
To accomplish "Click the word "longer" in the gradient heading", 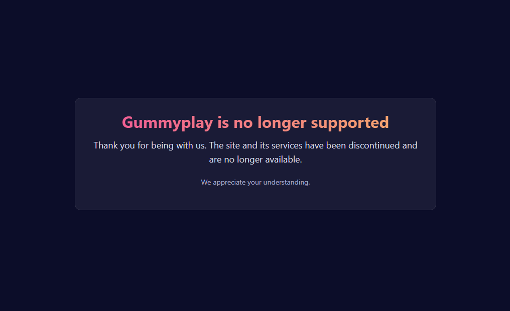I will 282,123.
